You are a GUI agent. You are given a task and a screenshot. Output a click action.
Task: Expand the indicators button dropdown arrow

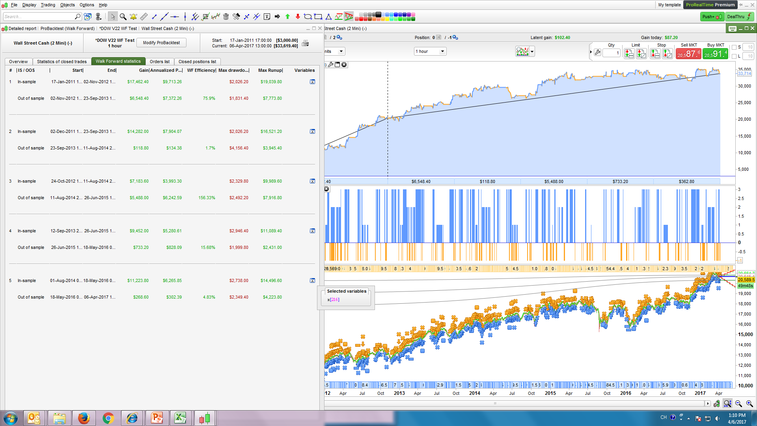click(x=532, y=52)
